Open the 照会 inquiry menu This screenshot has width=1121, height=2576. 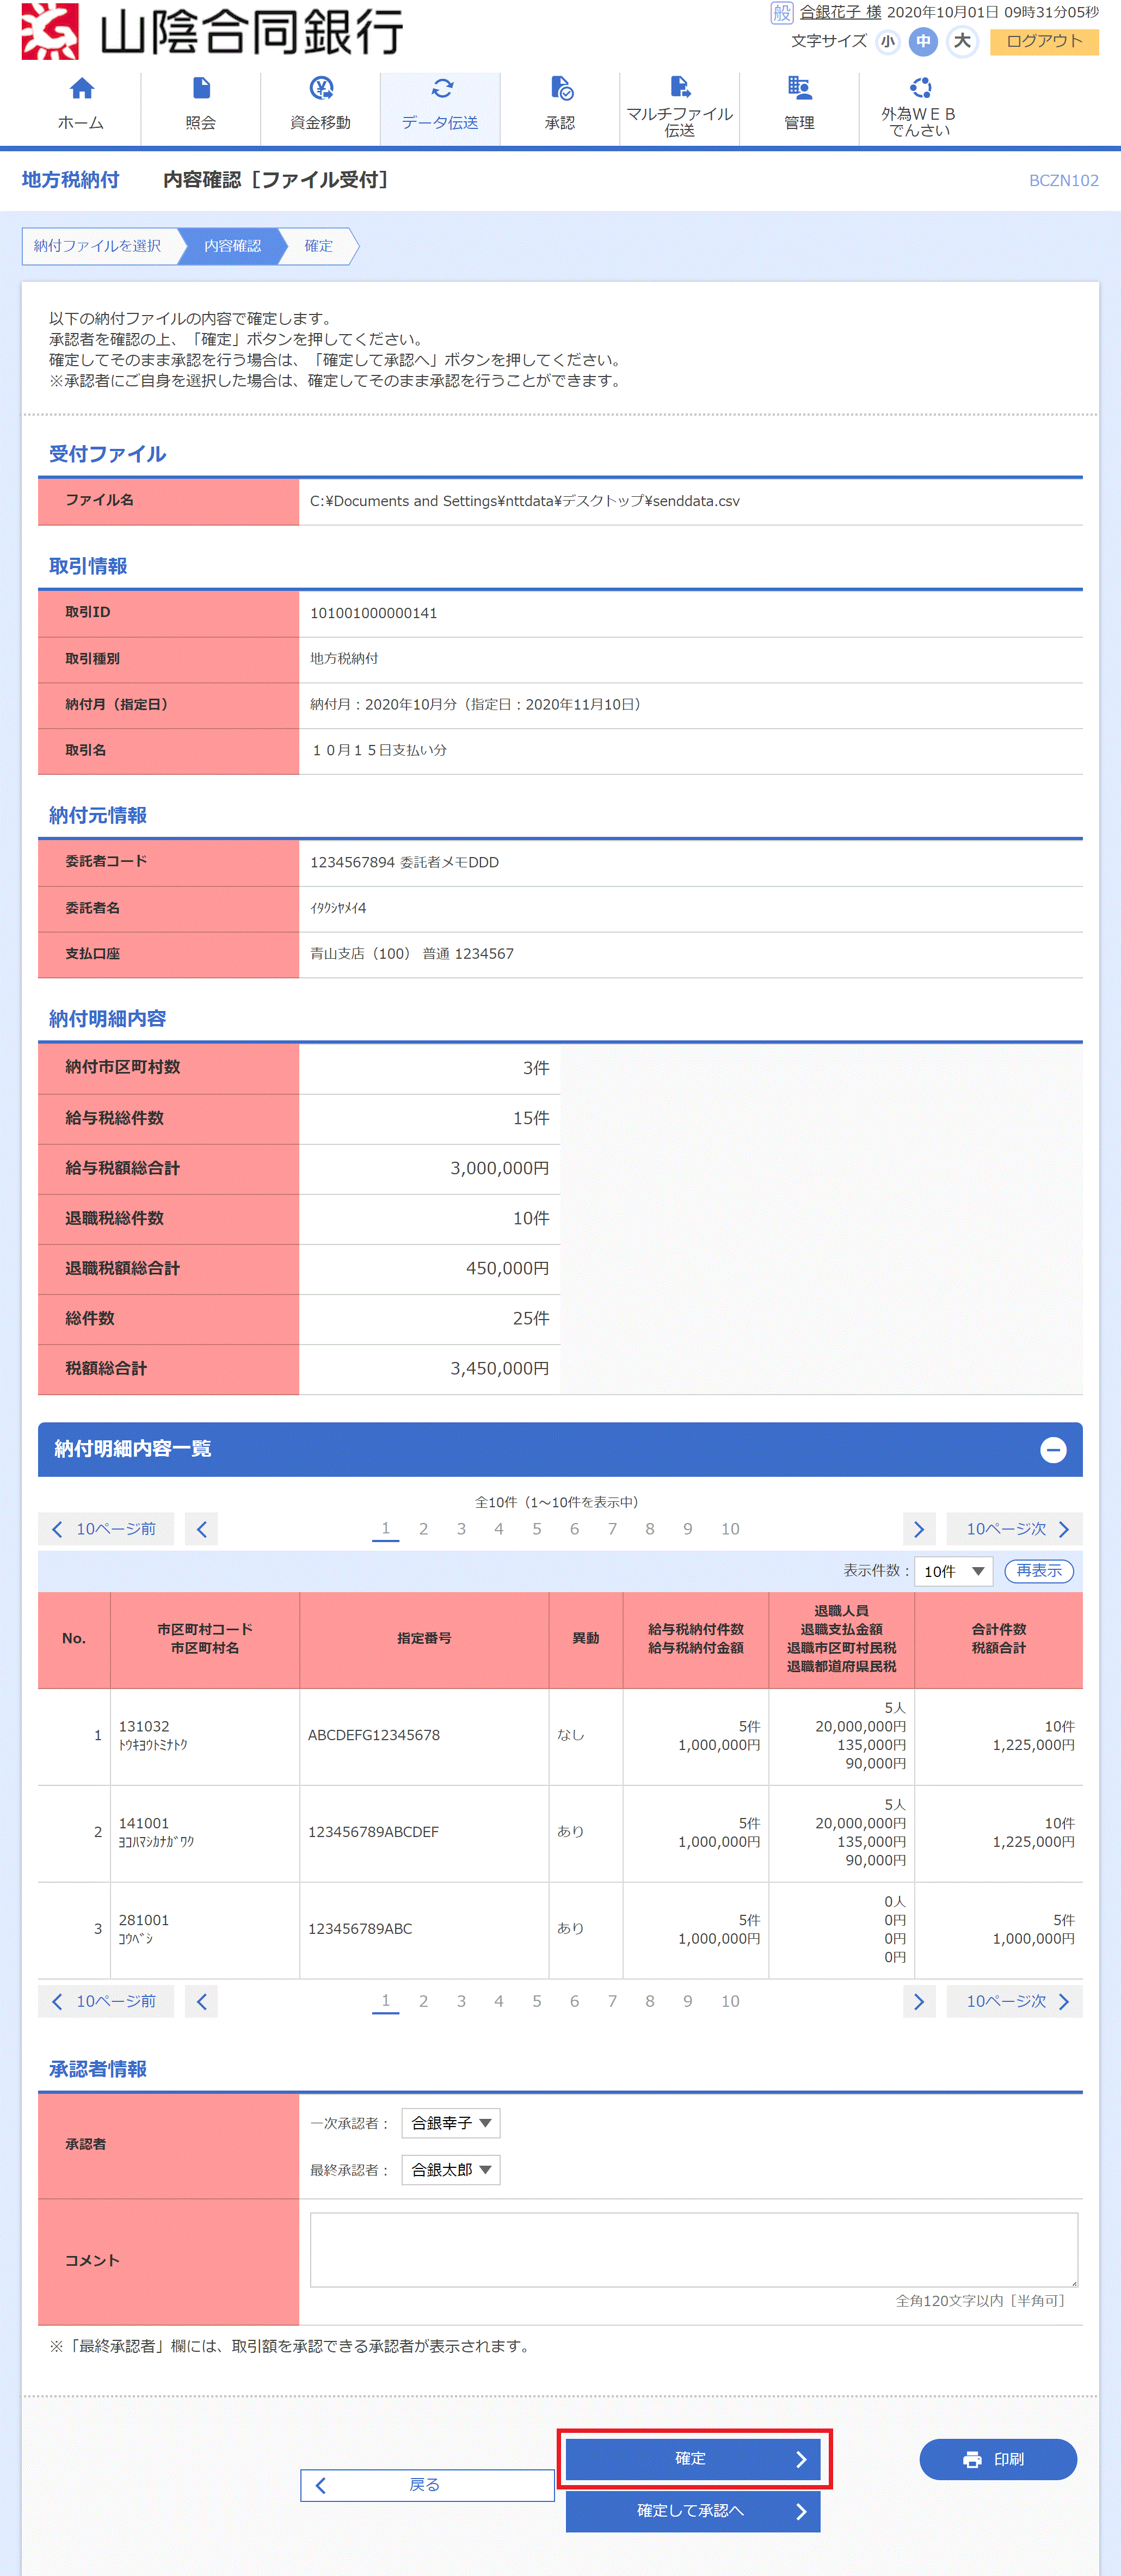coord(201,108)
